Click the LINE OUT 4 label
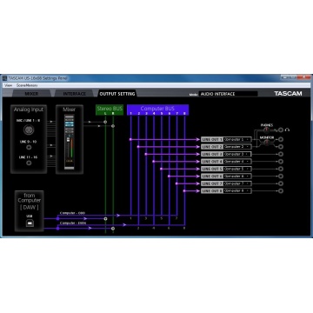Viewport: 313px width, 313px height. (212, 162)
